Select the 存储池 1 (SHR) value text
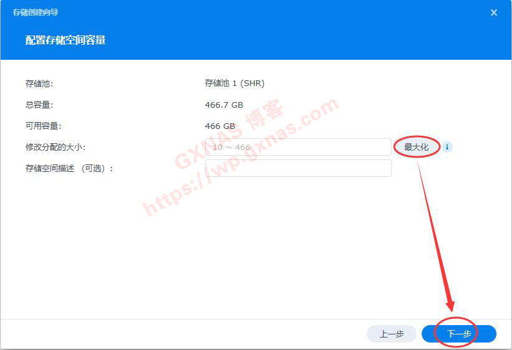 pyautogui.click(x=234, y=83)
